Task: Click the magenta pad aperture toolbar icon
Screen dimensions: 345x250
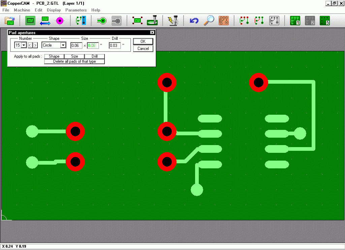Action: point(60,21)
